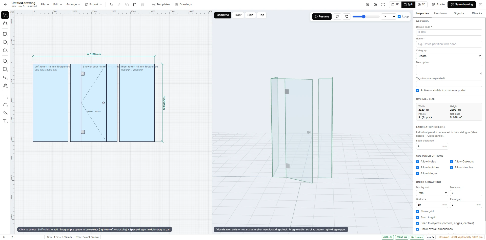Switch to the Objects tab

click(459, 13)
